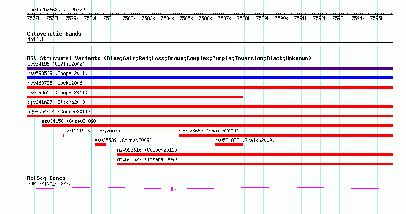406x214 pixels.
Task: Click the 7590k ruler tick label
Action: pyautogui.click(x=281, y=18)
